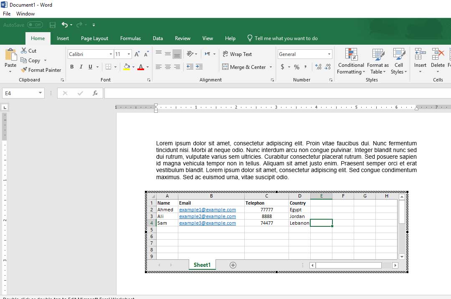The height and width of the screenshot is (299, 451).
Task: Click the Redo arrow
Action: pos(79,25)
